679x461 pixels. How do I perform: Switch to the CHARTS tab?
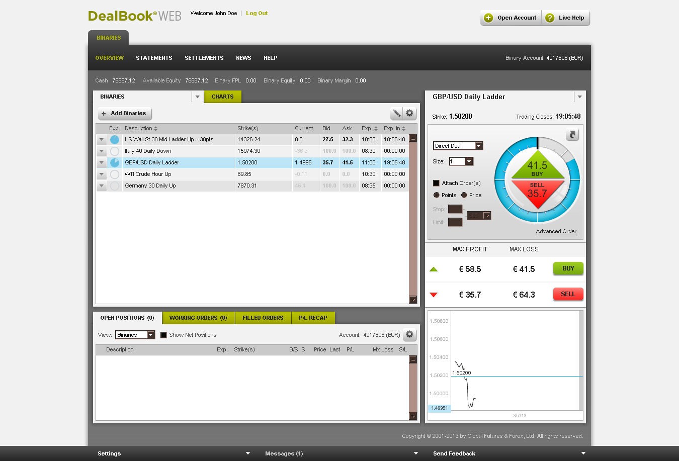click(x=222, y=97)
